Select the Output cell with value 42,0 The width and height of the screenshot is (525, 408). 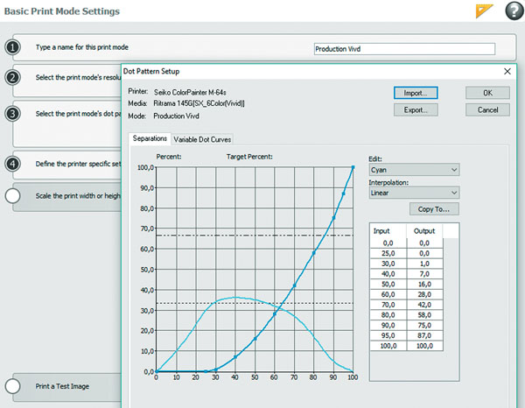(425, 305)
